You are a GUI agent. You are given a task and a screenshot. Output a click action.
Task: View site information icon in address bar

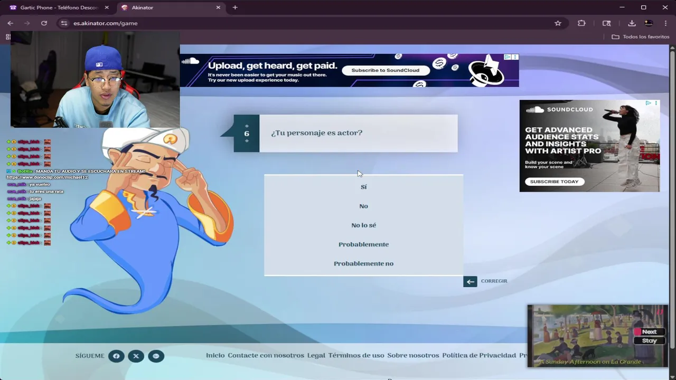pyautogui.click(x=64, y=23)
